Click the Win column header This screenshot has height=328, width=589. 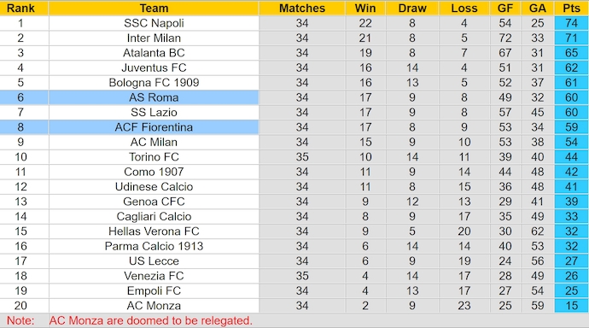(365, 8)
